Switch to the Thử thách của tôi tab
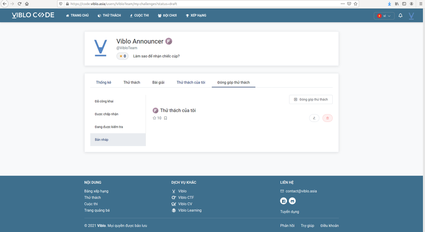 [x=191, y=82]
